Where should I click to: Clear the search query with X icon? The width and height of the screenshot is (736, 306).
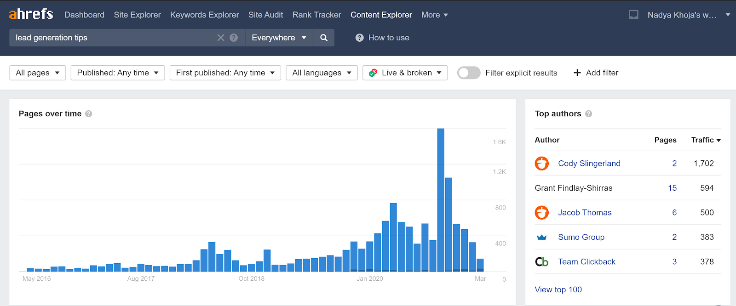pos(221,38)
